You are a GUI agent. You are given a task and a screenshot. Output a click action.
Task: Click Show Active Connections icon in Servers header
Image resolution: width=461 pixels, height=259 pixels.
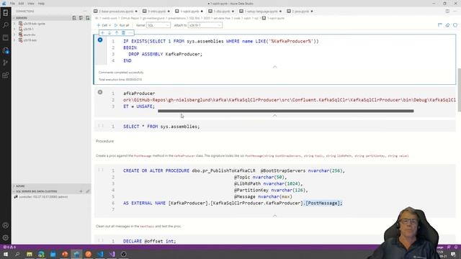point(88,18)
